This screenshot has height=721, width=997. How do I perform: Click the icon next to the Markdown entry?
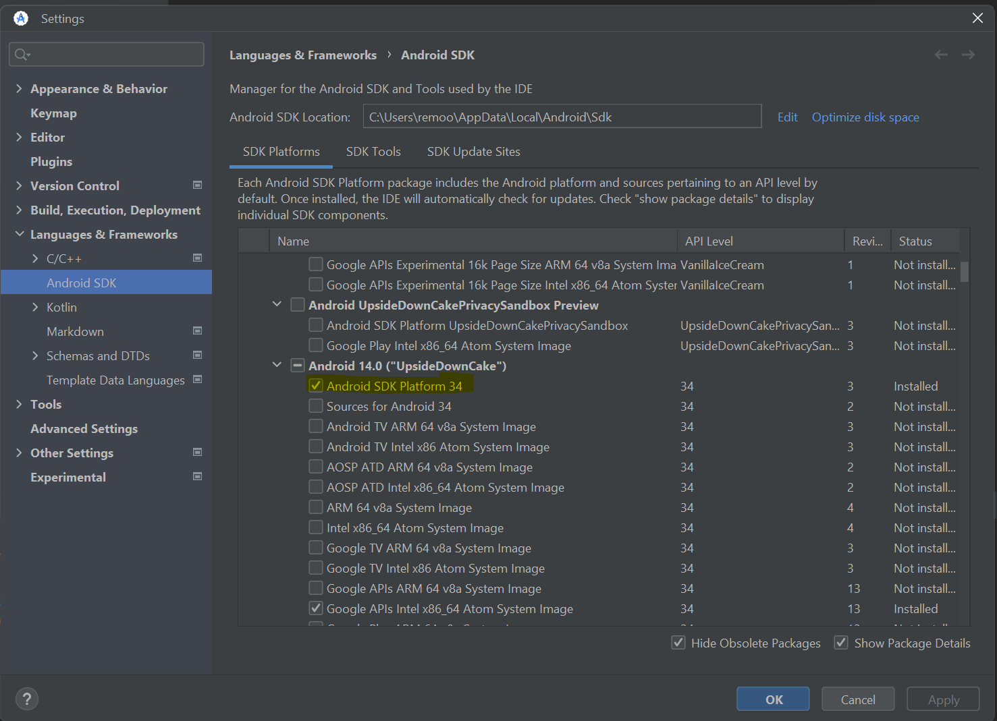(x=197, y=330)
